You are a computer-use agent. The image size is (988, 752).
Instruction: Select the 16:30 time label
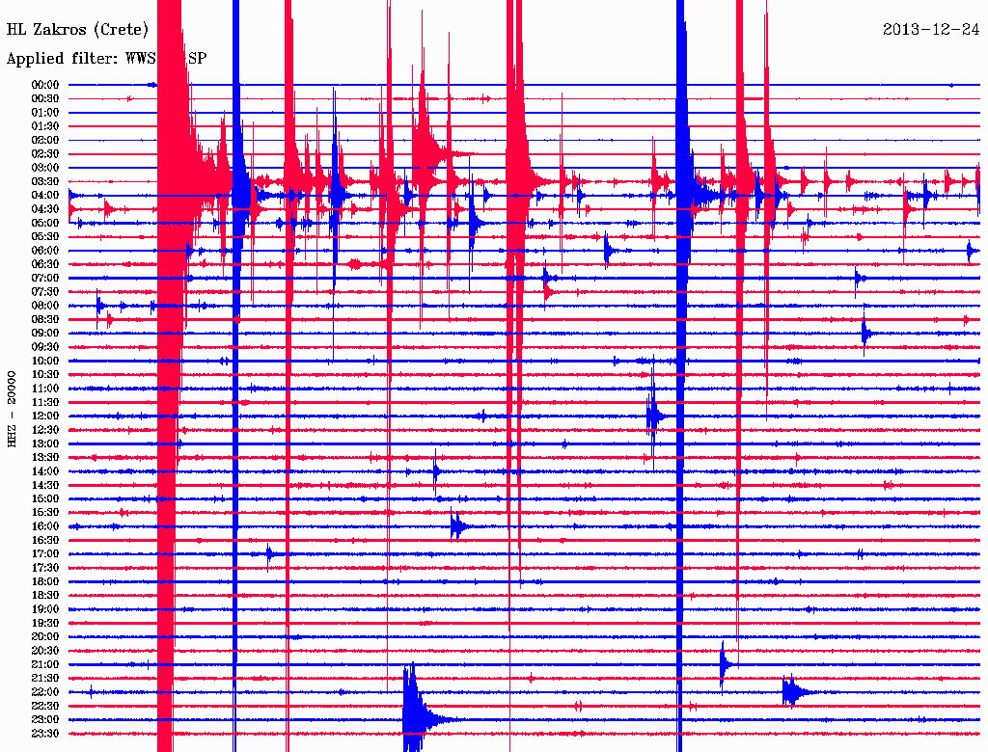click(45, 541)
